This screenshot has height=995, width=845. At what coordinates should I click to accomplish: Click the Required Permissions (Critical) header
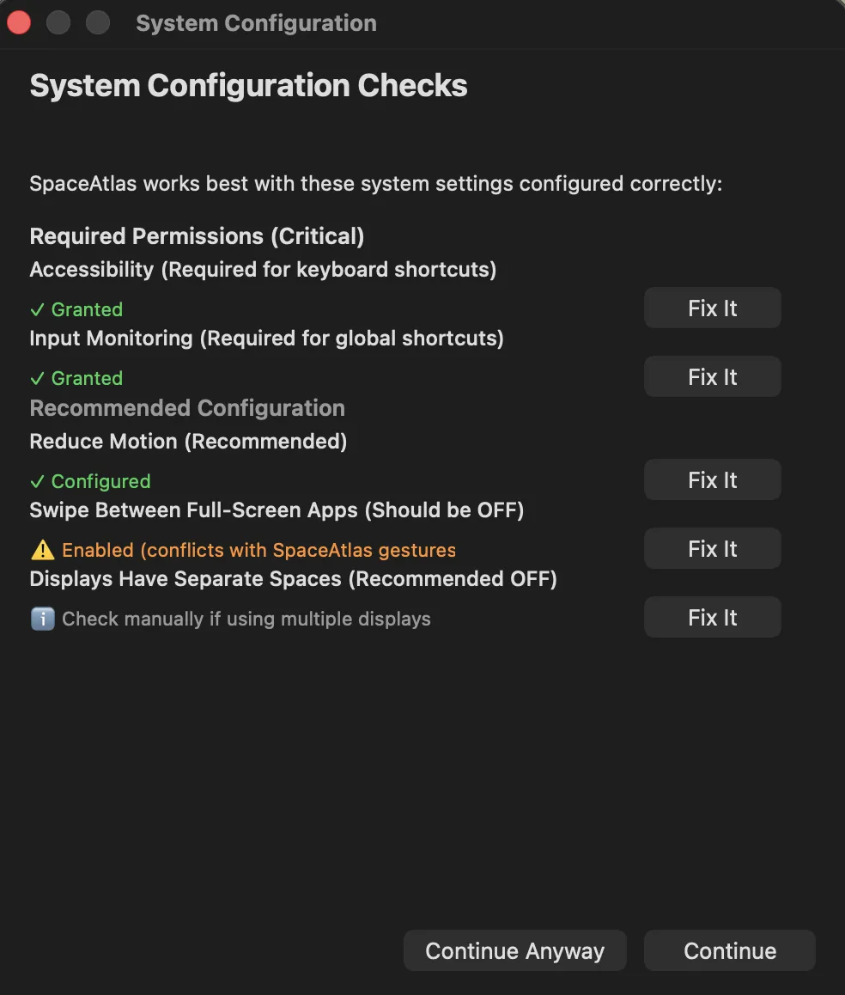197,235
